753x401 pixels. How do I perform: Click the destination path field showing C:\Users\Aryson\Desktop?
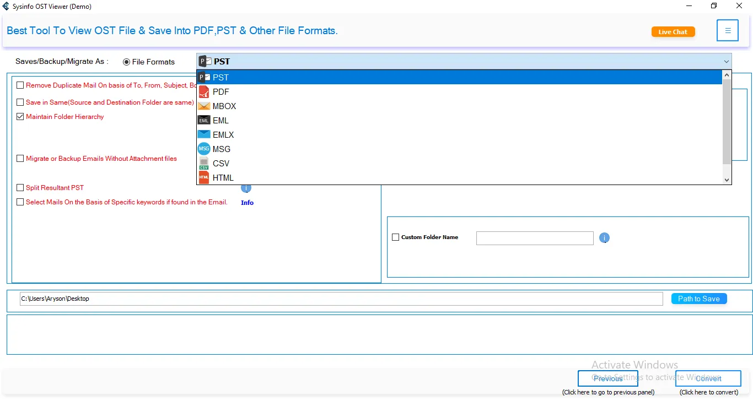click(x=341, y=299)
